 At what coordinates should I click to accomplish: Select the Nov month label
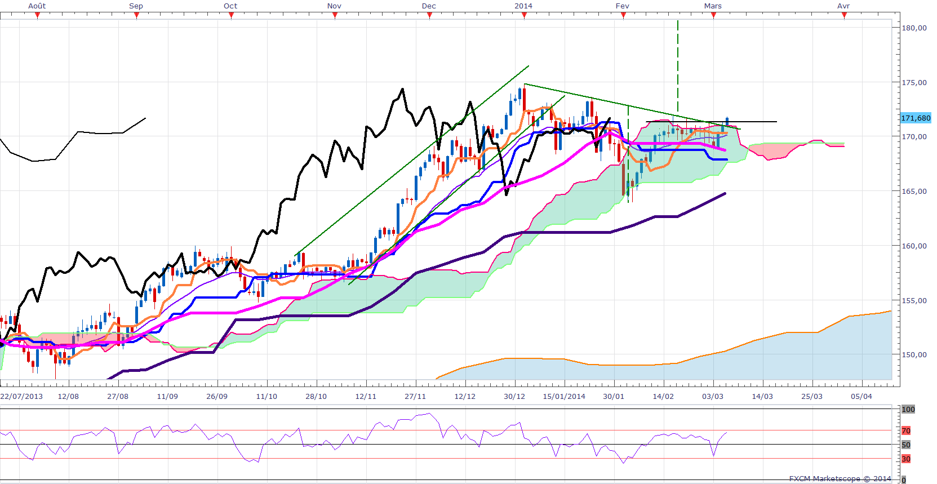[334, 6]
